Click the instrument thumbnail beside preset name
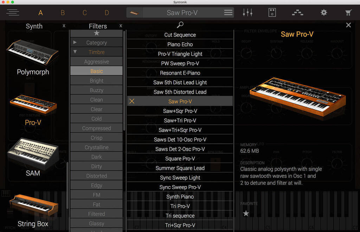 click(134, 13)
